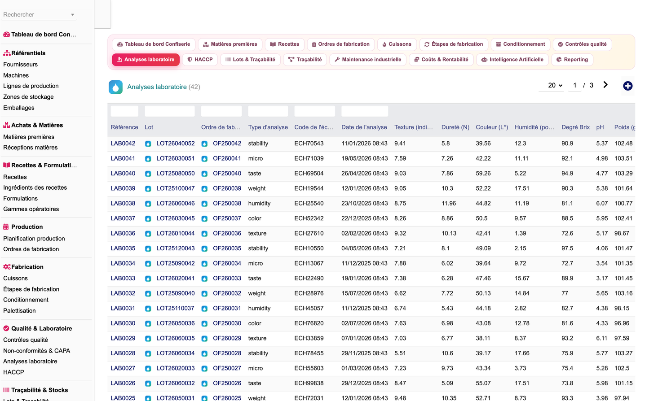Go to next page arrow

click(x=605, y=85)
